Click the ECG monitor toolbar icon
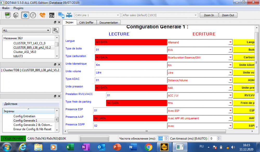Image resolution: width=260 pixels, height=152 pixels. pos(8,15)
